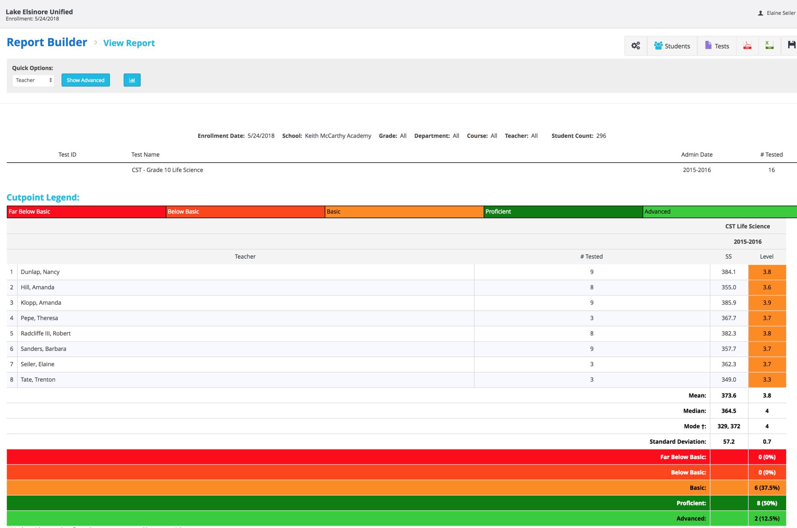Export report as PDF
Image resolution: width=797 pixels, height=528 pixels.
point(747,46)
